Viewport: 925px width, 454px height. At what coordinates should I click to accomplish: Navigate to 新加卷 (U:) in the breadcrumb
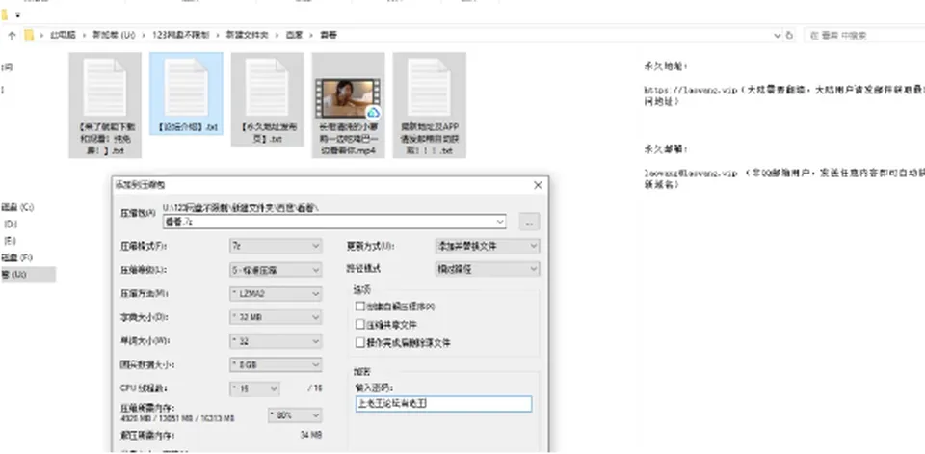[x=114, y=36]
